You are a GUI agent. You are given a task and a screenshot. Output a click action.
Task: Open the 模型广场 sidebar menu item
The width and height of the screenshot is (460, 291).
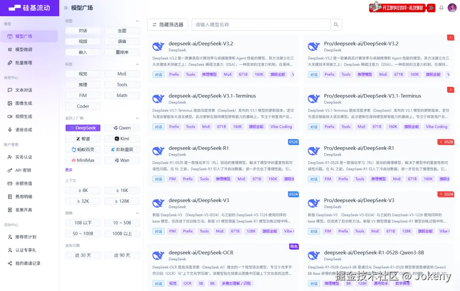29,36
